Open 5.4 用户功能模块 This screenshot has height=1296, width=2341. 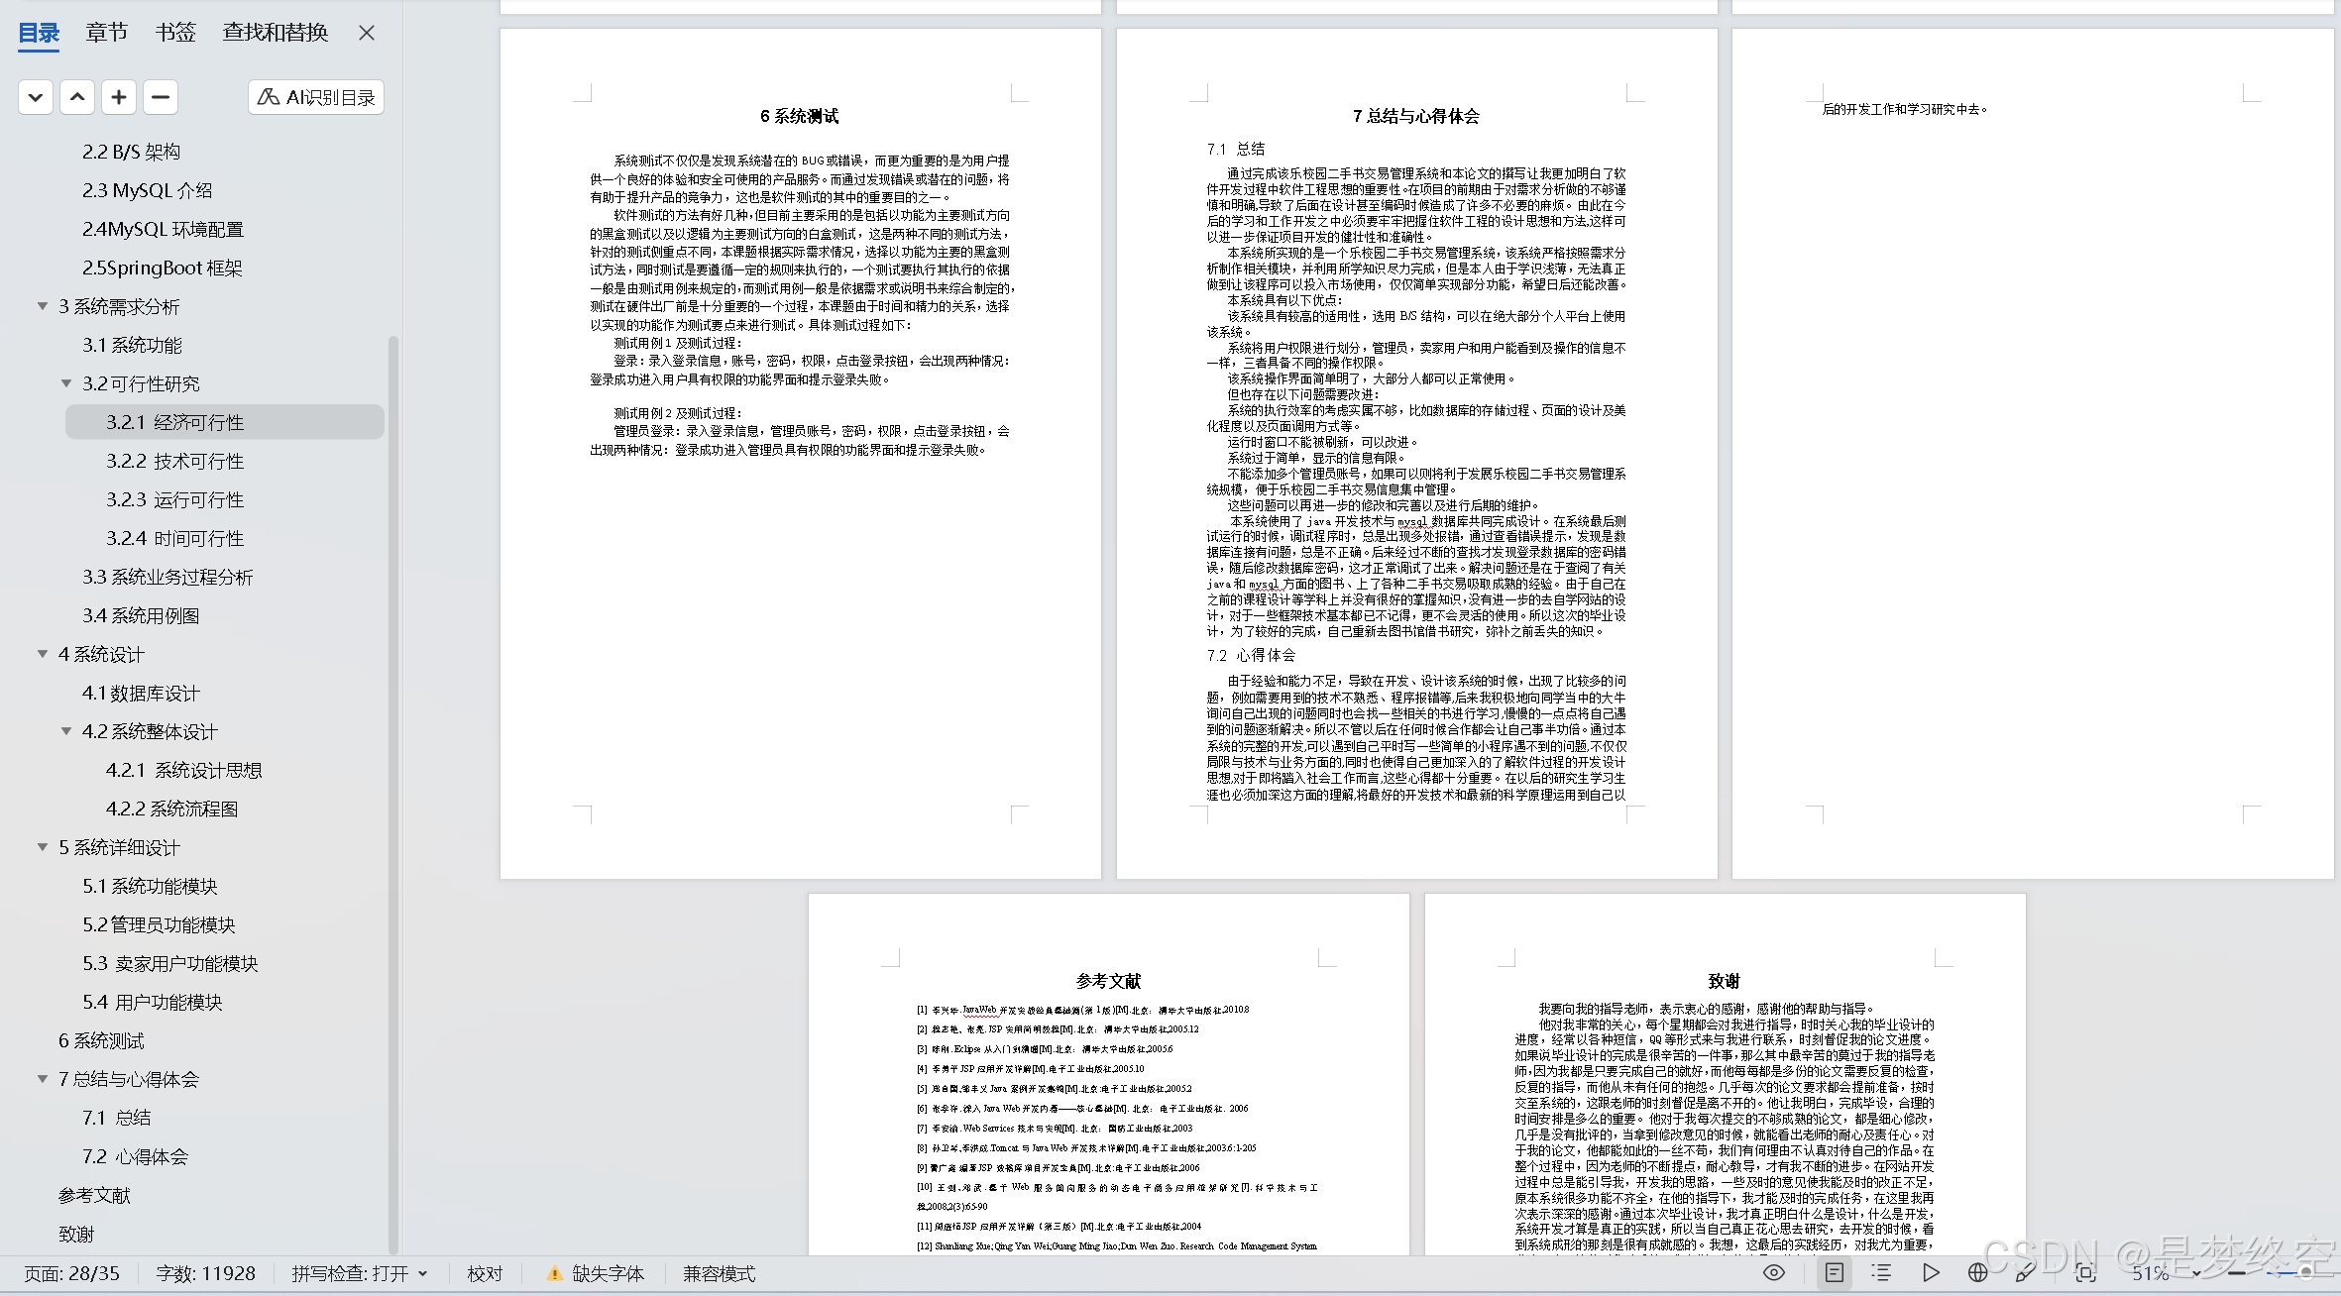[x=152, y=1002]
